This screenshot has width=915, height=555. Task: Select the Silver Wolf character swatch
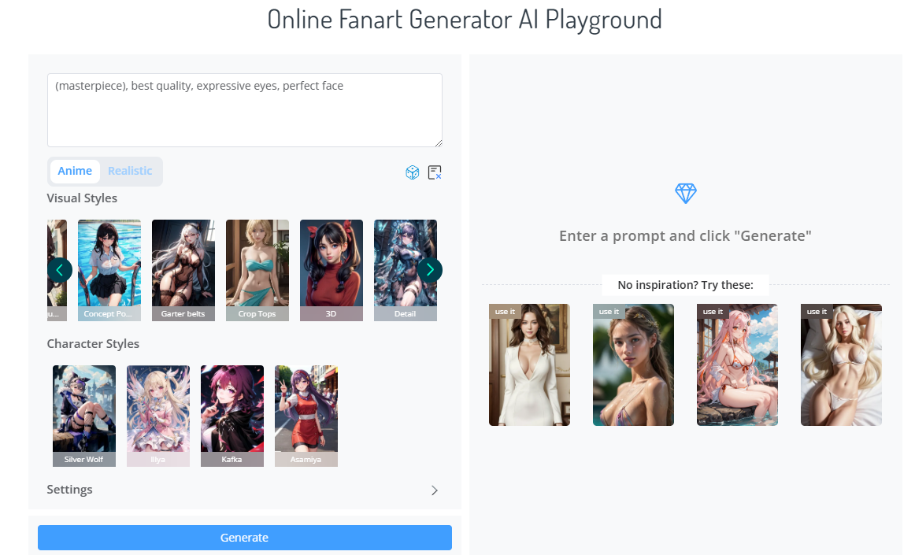click(83, 416)
